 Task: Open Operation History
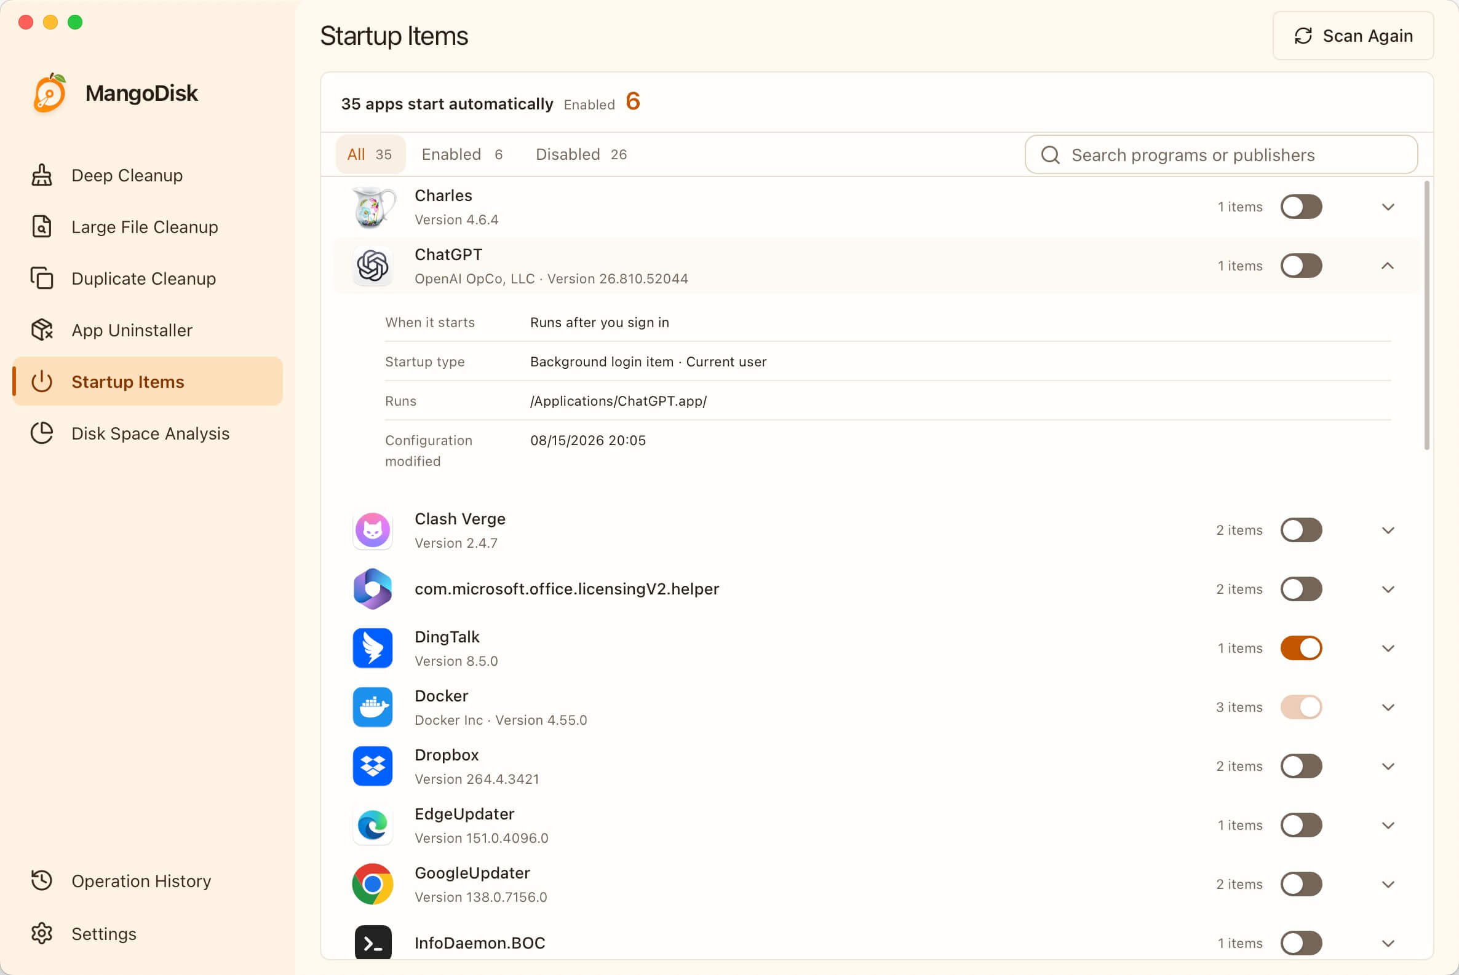point(148,880)
